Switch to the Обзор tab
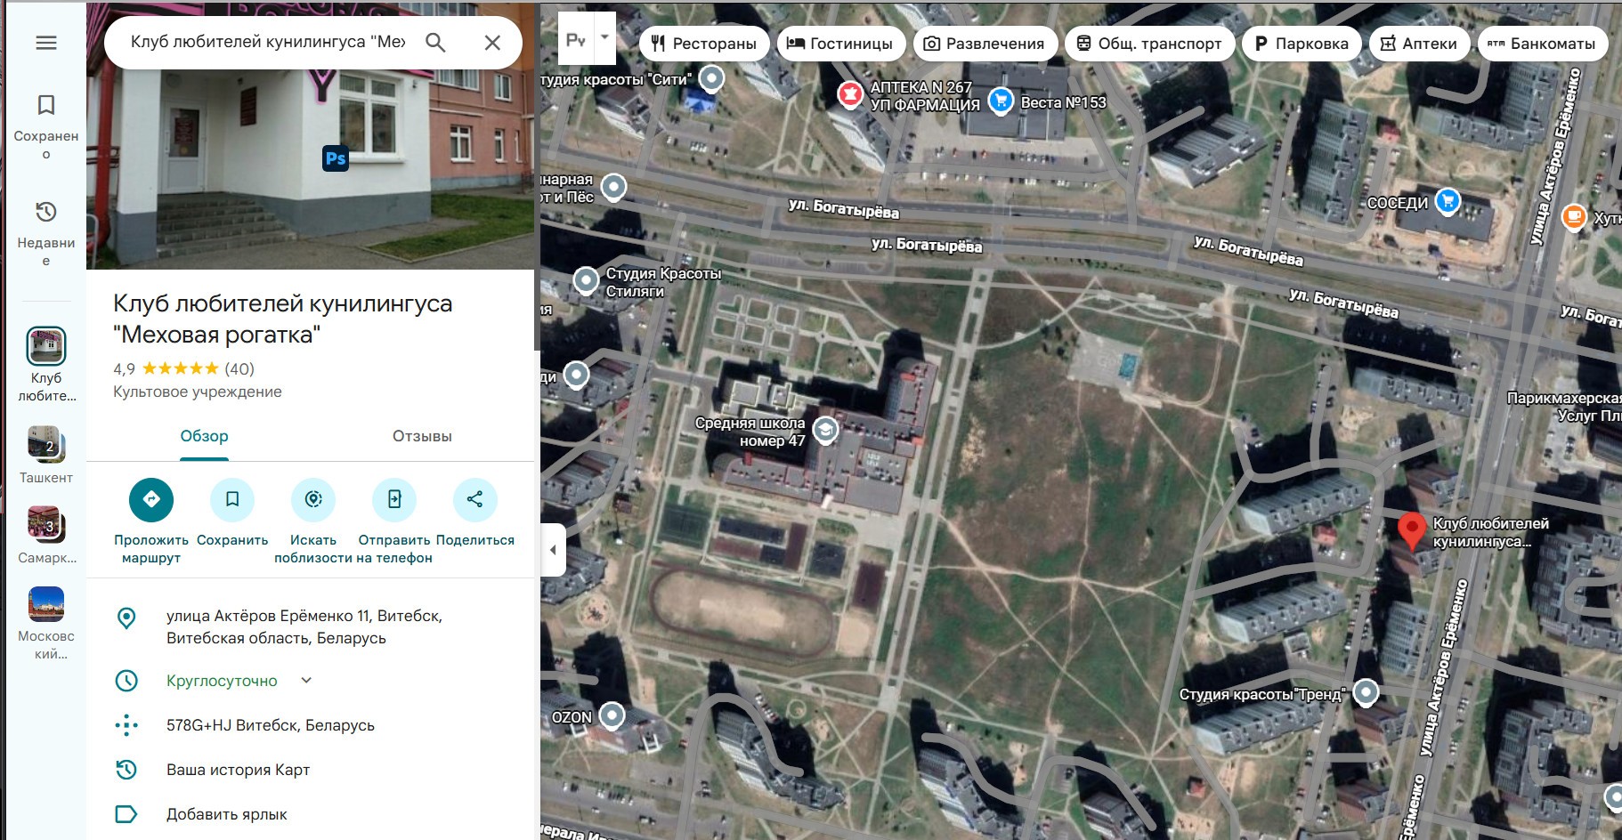 [204, 436]
